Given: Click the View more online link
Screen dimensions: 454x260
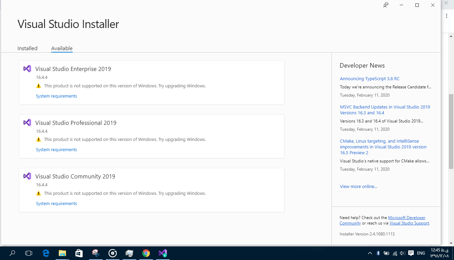Looking at the screenshot, I should point(358,187).
